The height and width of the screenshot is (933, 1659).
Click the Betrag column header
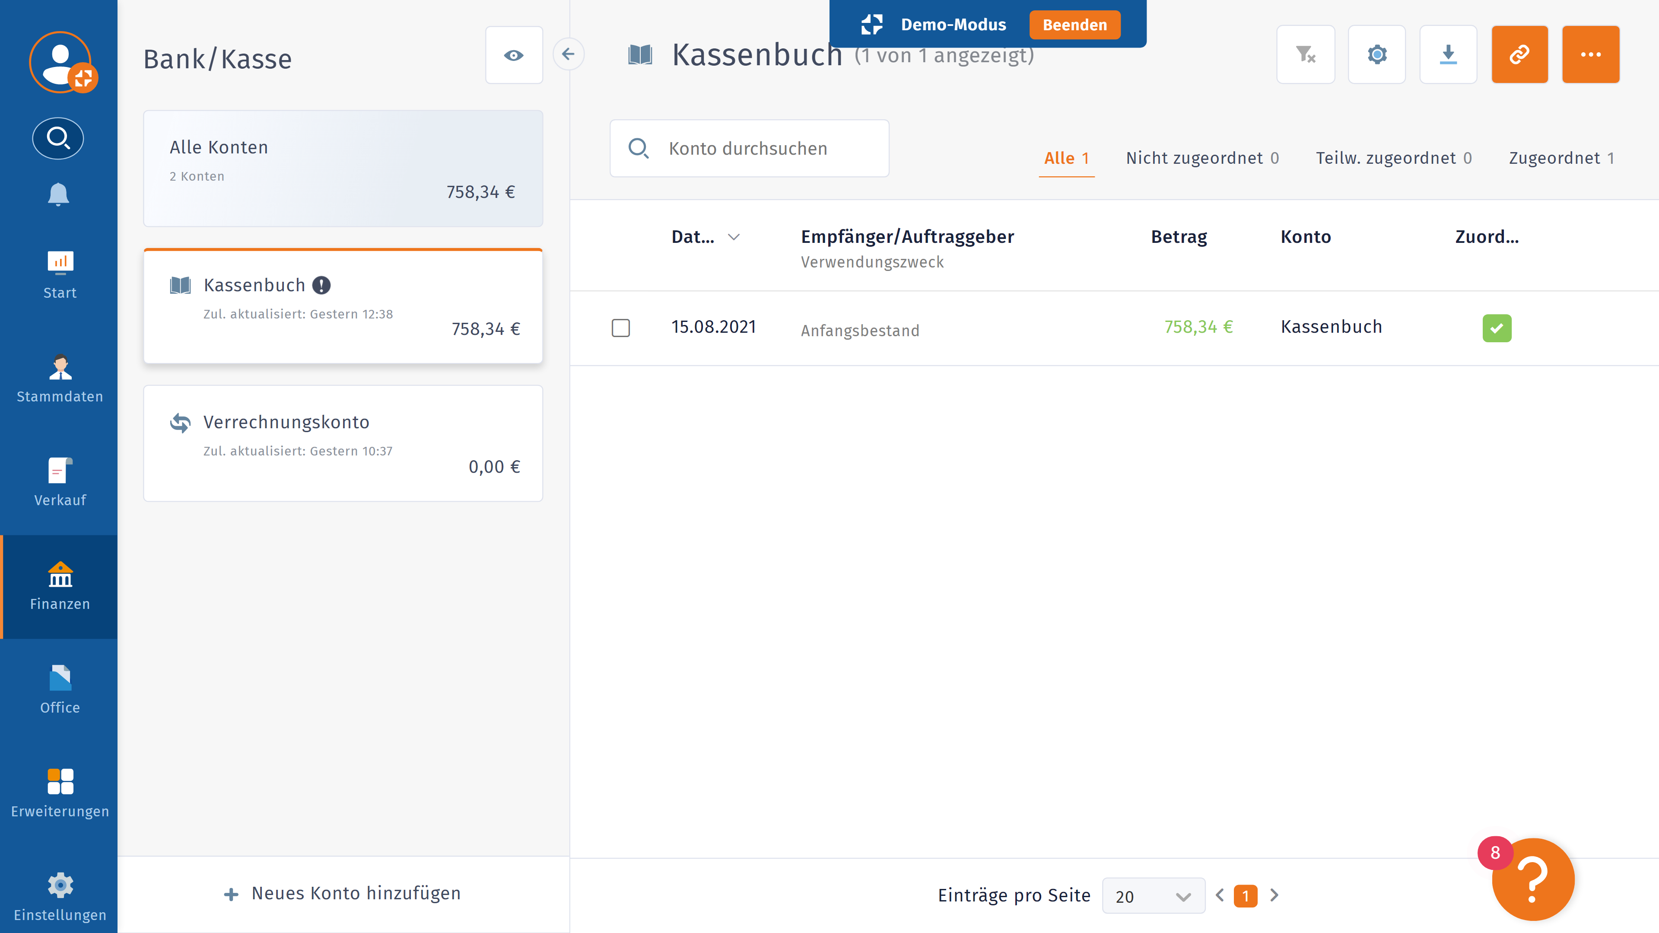coord(1179,236)
